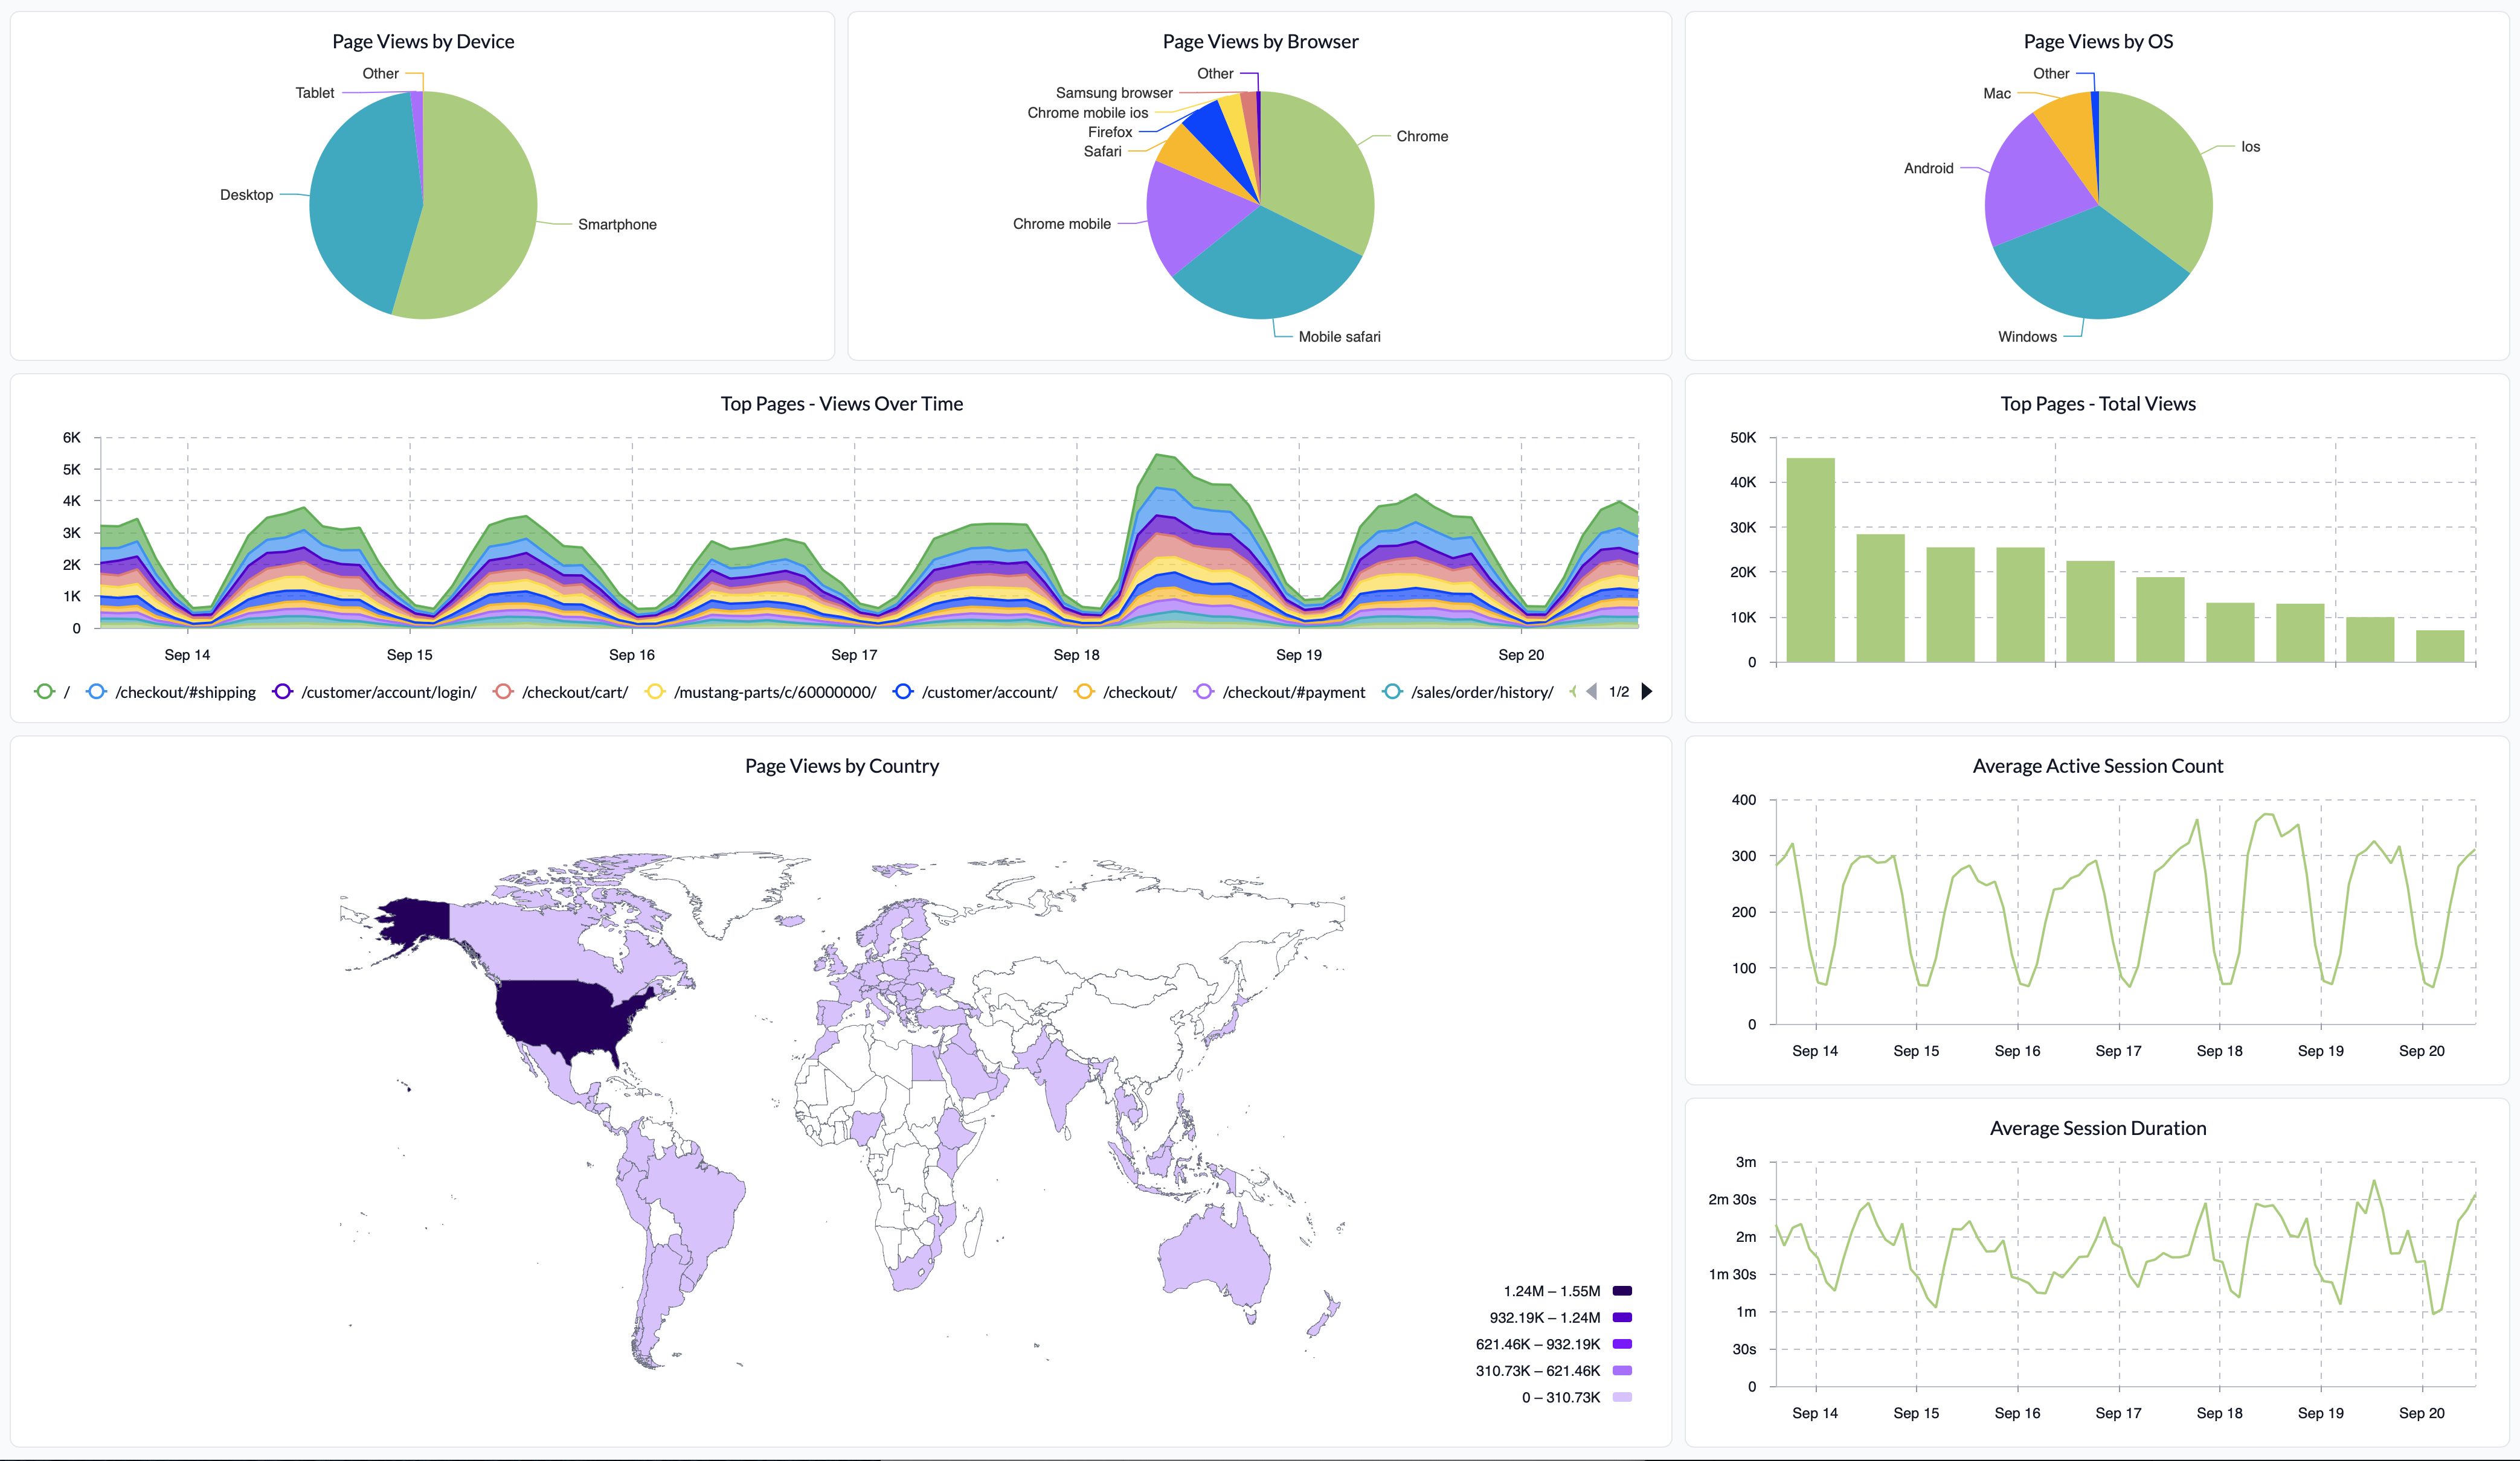Select the Mobile safari label in browser pie

1339,337
